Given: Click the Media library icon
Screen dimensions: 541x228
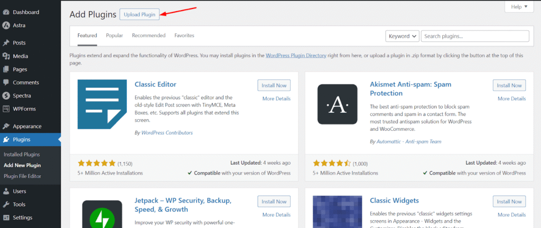Looking at the screenshot, I should [x=6, y=56].
